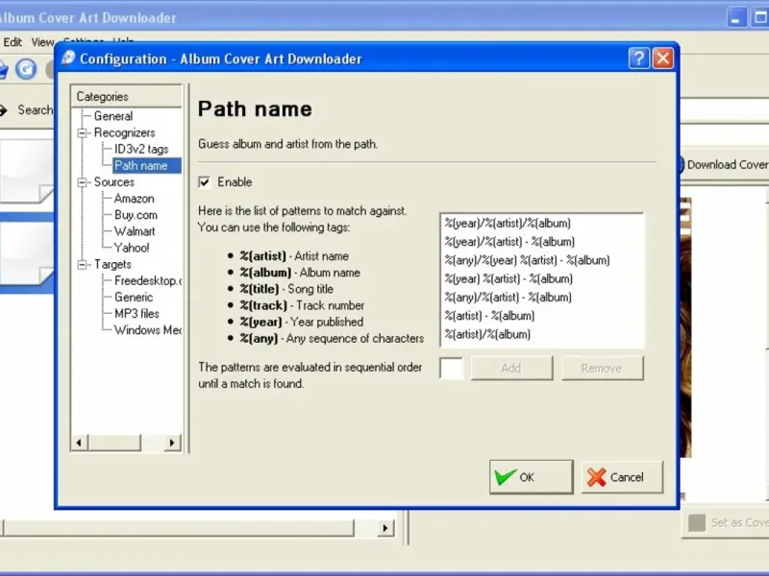The height and width of the screenshot is (576, 769).
Task: Select Generic target
Action: (x=134, y=298)
